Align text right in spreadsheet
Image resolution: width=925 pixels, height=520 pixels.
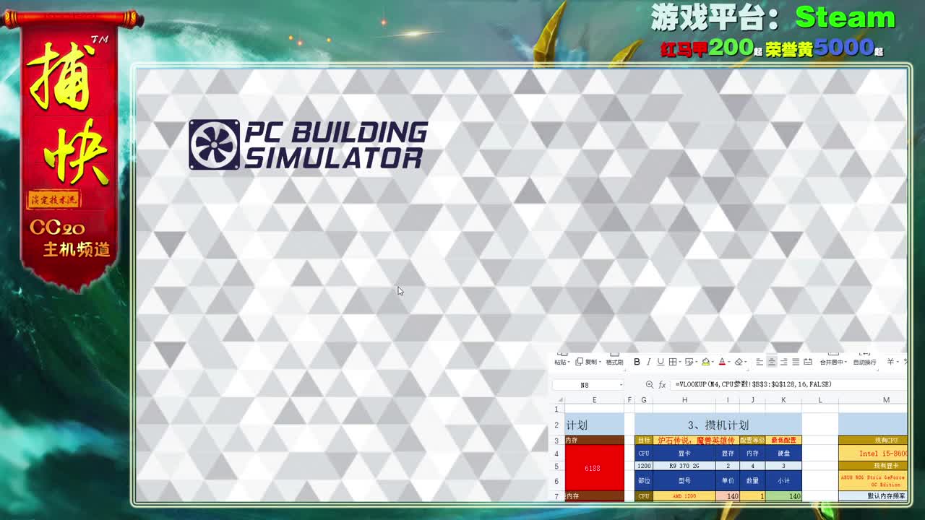pos(783,362)
